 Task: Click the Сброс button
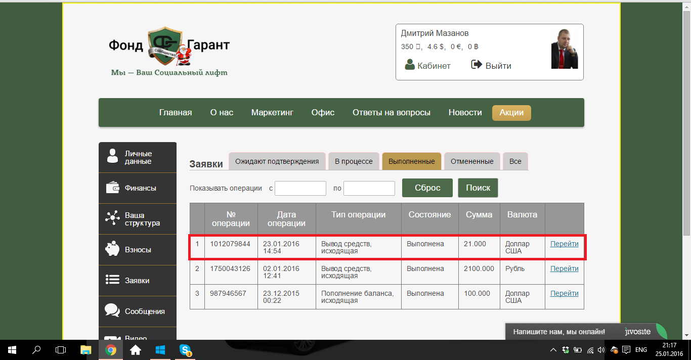[x=427, y=188]
